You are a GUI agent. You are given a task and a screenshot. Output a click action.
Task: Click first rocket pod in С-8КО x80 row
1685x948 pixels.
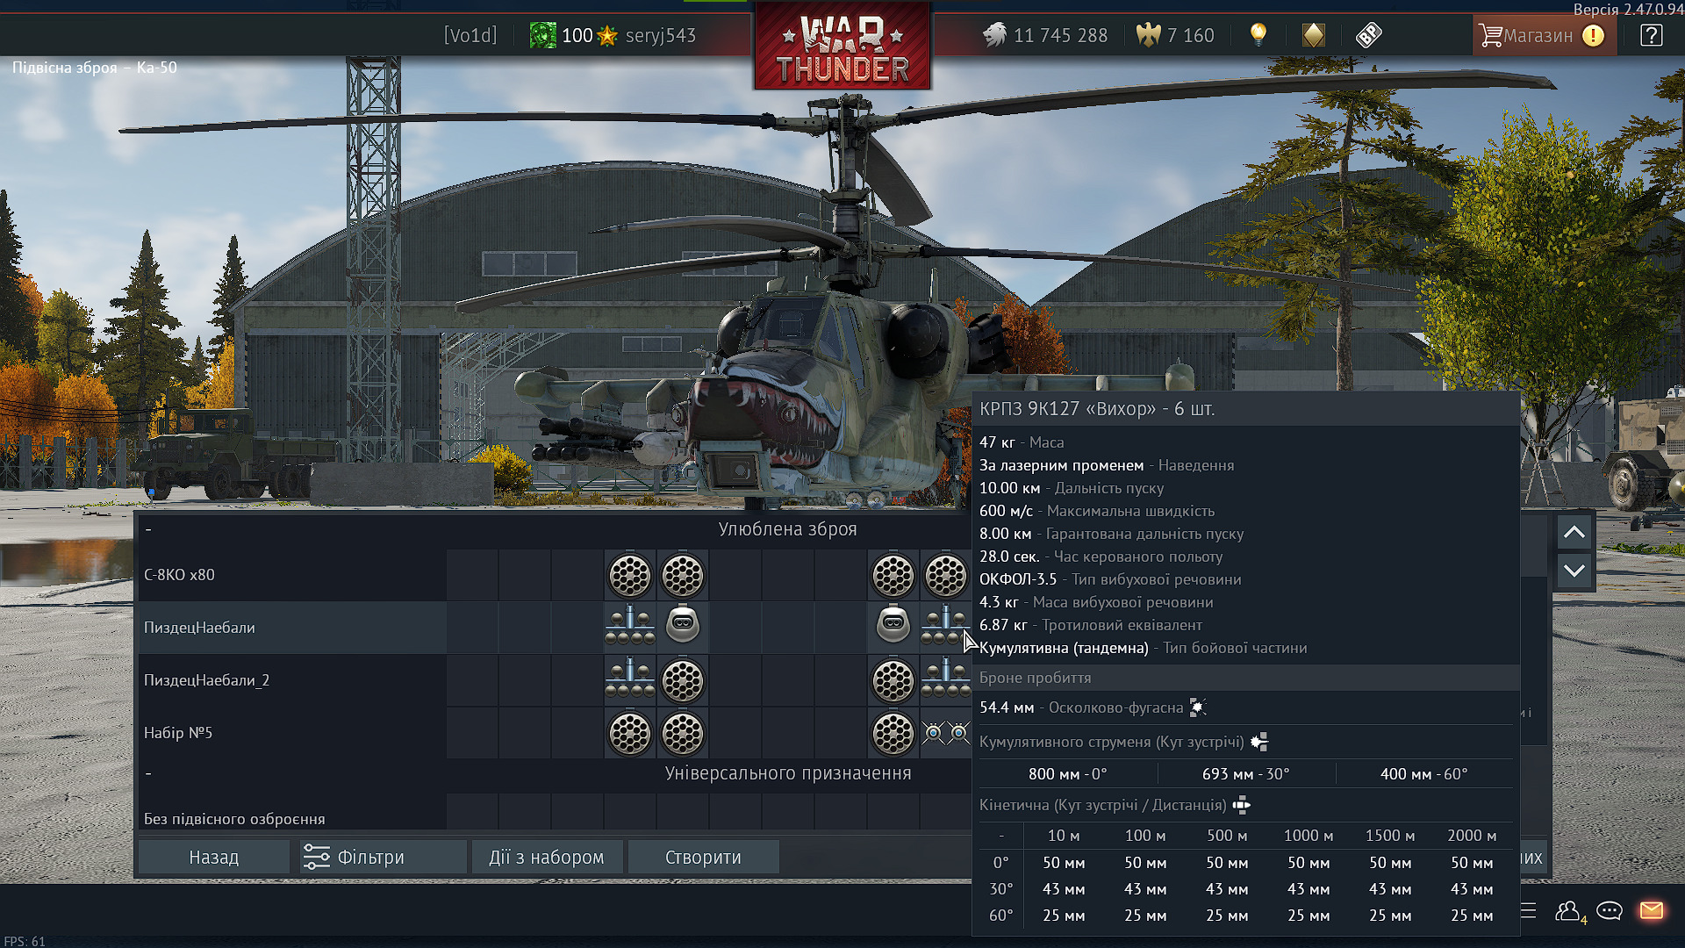(630, 576)
